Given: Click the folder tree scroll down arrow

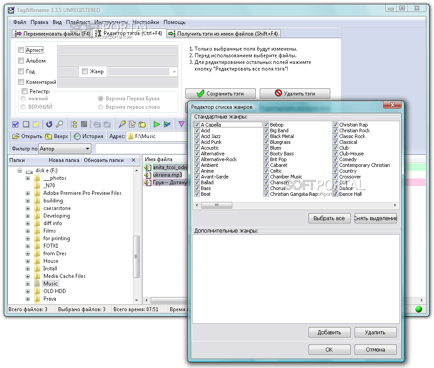Looking at the screenshot, I should pyautogui.click(x=137, y=300).
